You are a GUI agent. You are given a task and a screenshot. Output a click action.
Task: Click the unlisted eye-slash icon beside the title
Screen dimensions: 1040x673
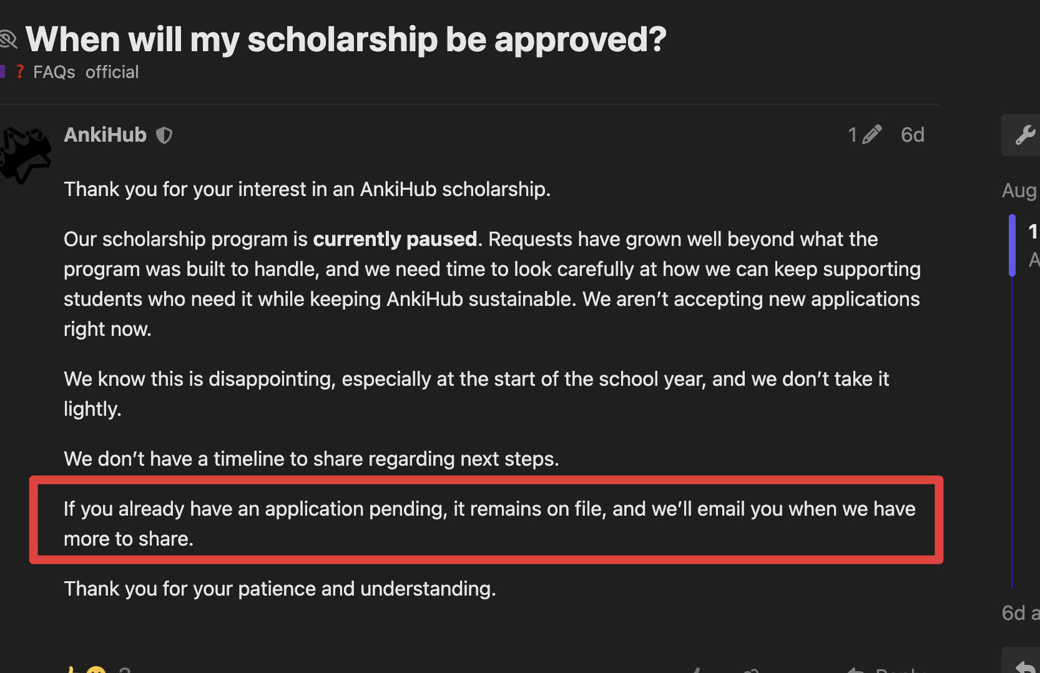[8, 39]
